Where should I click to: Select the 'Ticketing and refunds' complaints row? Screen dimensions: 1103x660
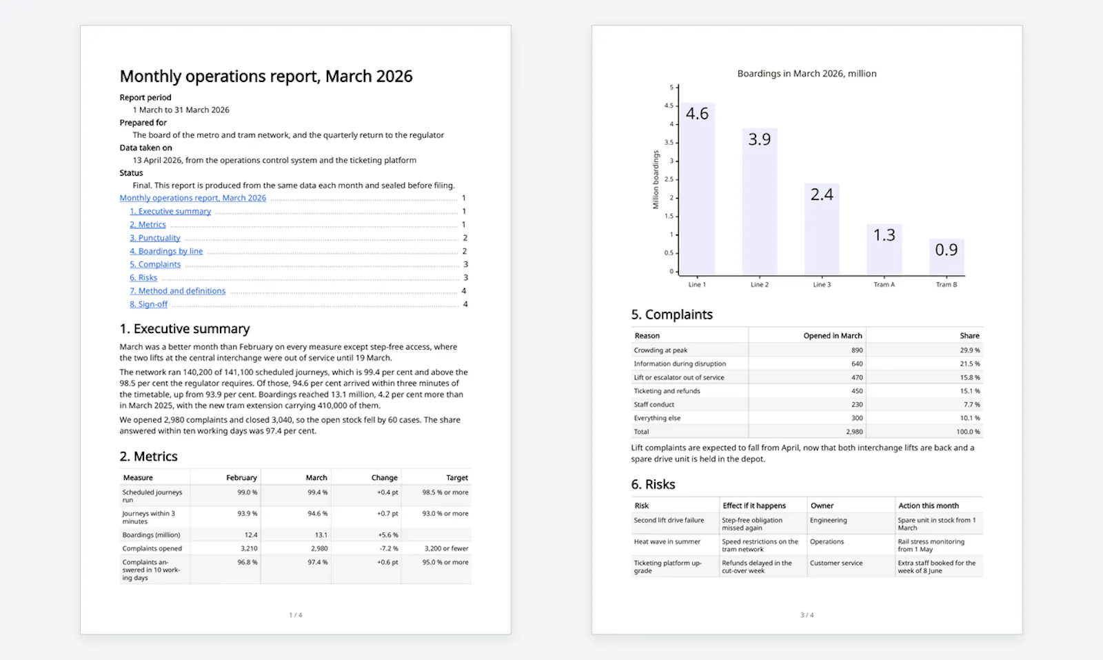click(807, 391)
